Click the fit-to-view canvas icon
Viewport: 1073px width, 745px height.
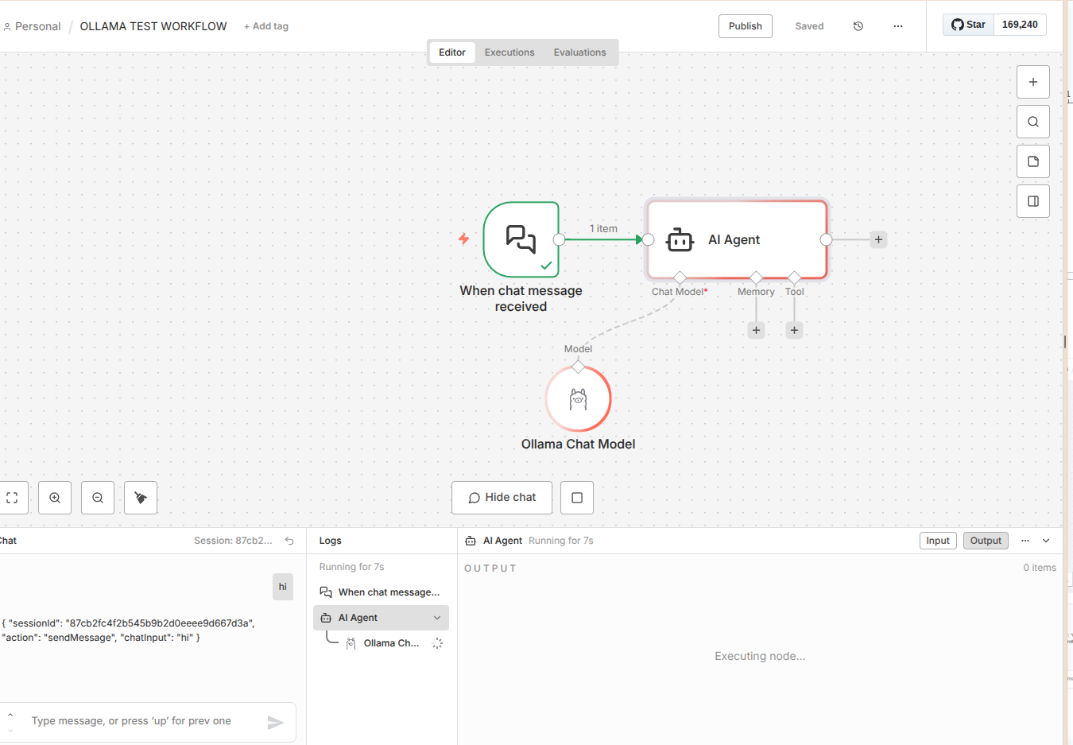point(13,498)
